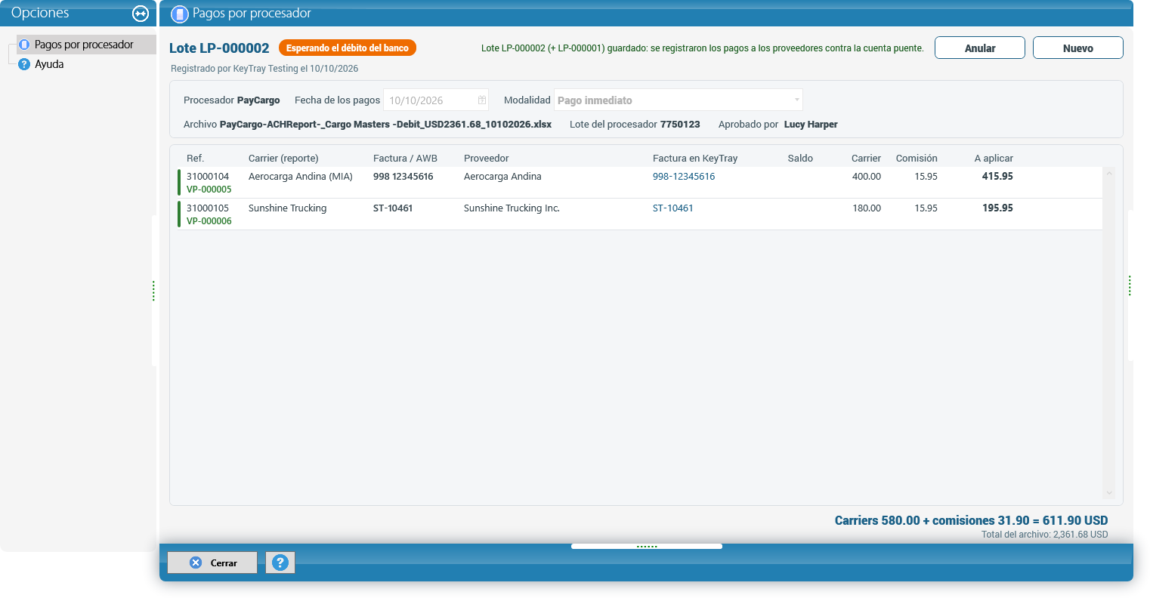Click the Pagos por procesador sidebar icon
Screen dimensions: 1150x598
pos(24,45)
